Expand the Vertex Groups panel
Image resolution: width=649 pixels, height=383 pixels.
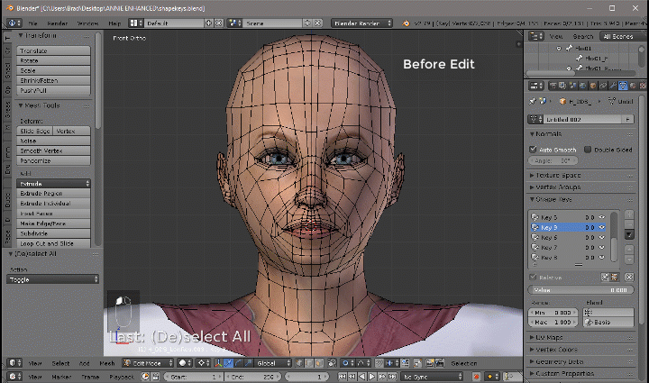[x=559, y=186]
